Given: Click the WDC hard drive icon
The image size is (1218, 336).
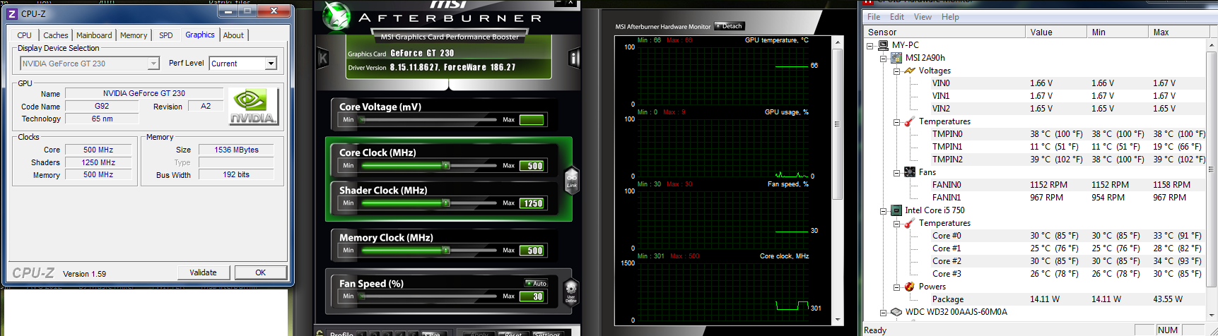Looking at the screenshot, I should pos(896,312).
